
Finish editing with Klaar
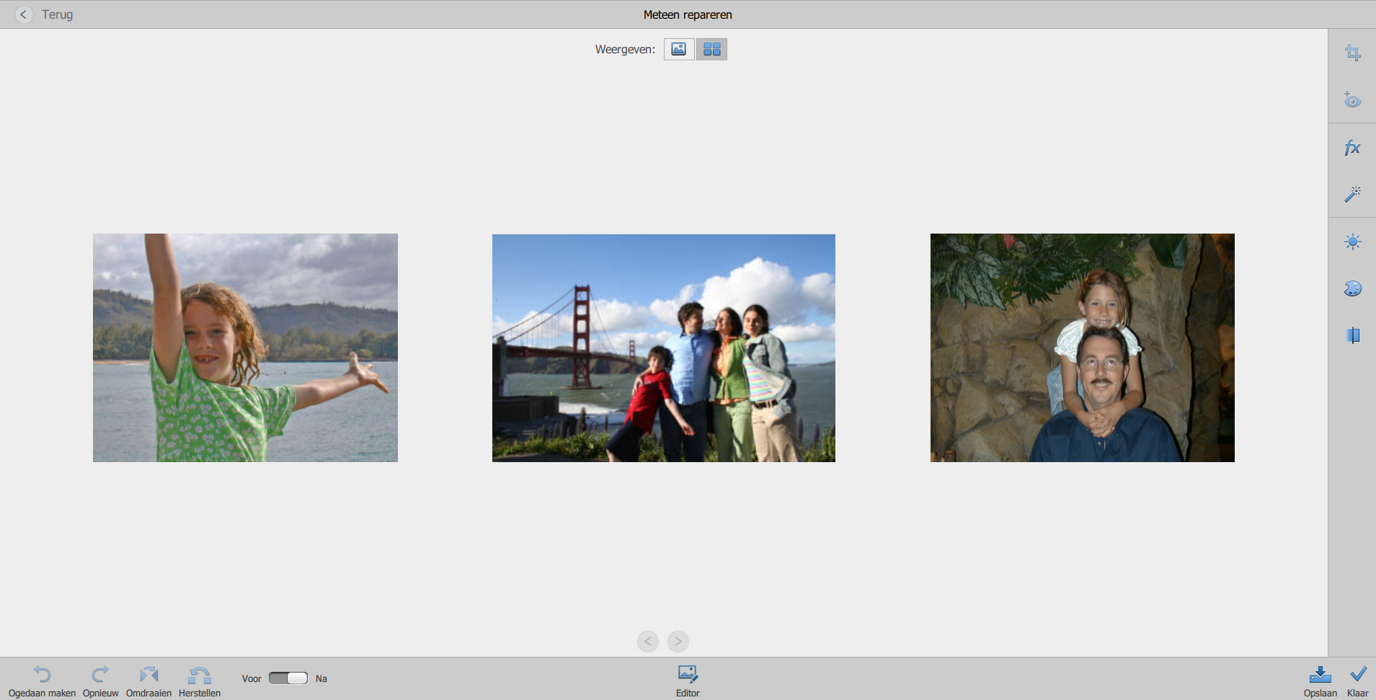[x=1358, y=681]
